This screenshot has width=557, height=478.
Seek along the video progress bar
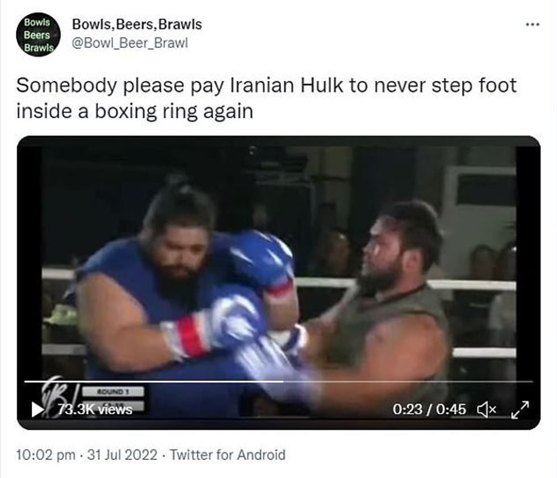coord(278,381)
